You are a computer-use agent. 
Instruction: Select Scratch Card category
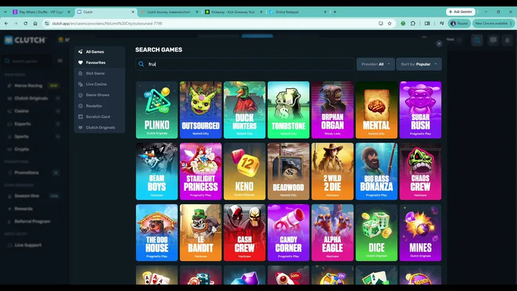point(99,117)
